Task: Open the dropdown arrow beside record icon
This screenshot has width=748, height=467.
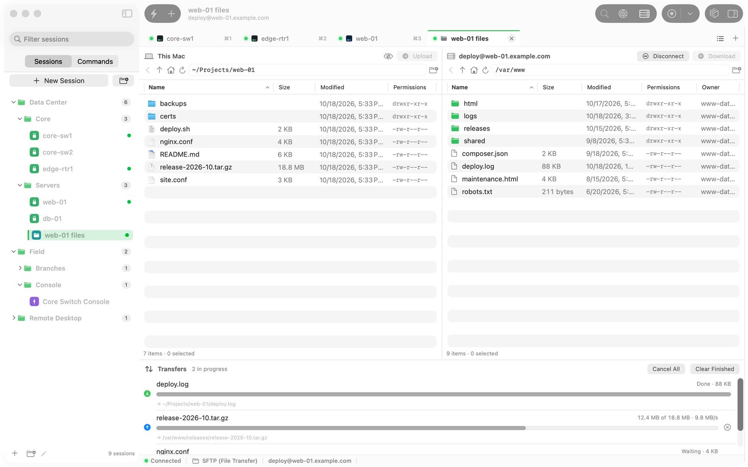Action: click(x=690, y=14)
